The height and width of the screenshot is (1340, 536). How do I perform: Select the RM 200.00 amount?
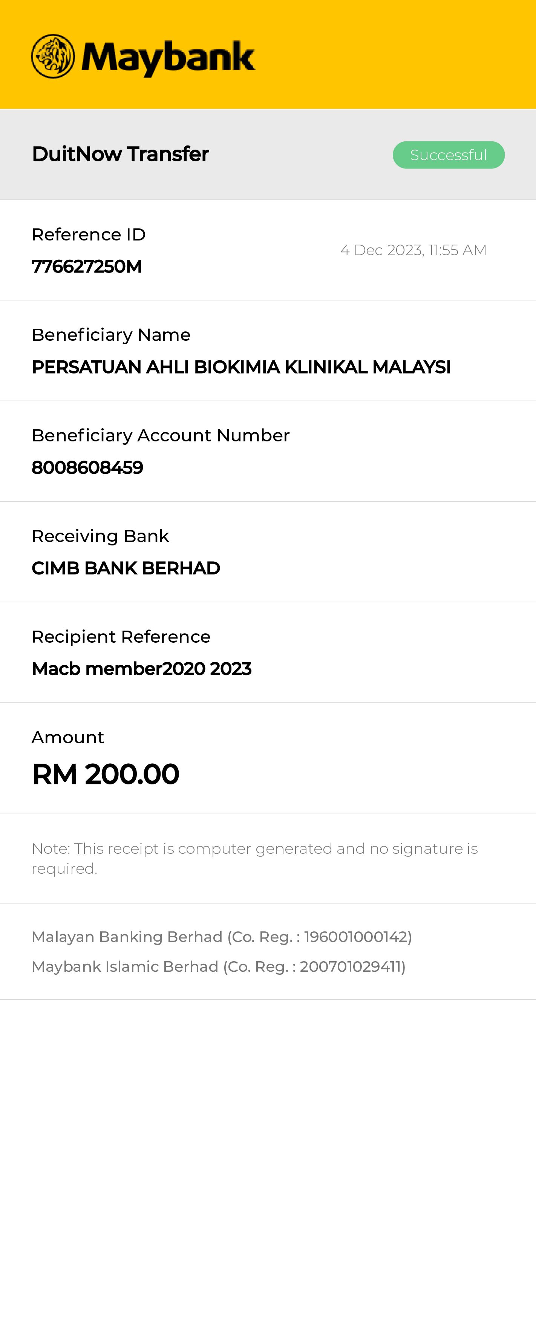106,774
